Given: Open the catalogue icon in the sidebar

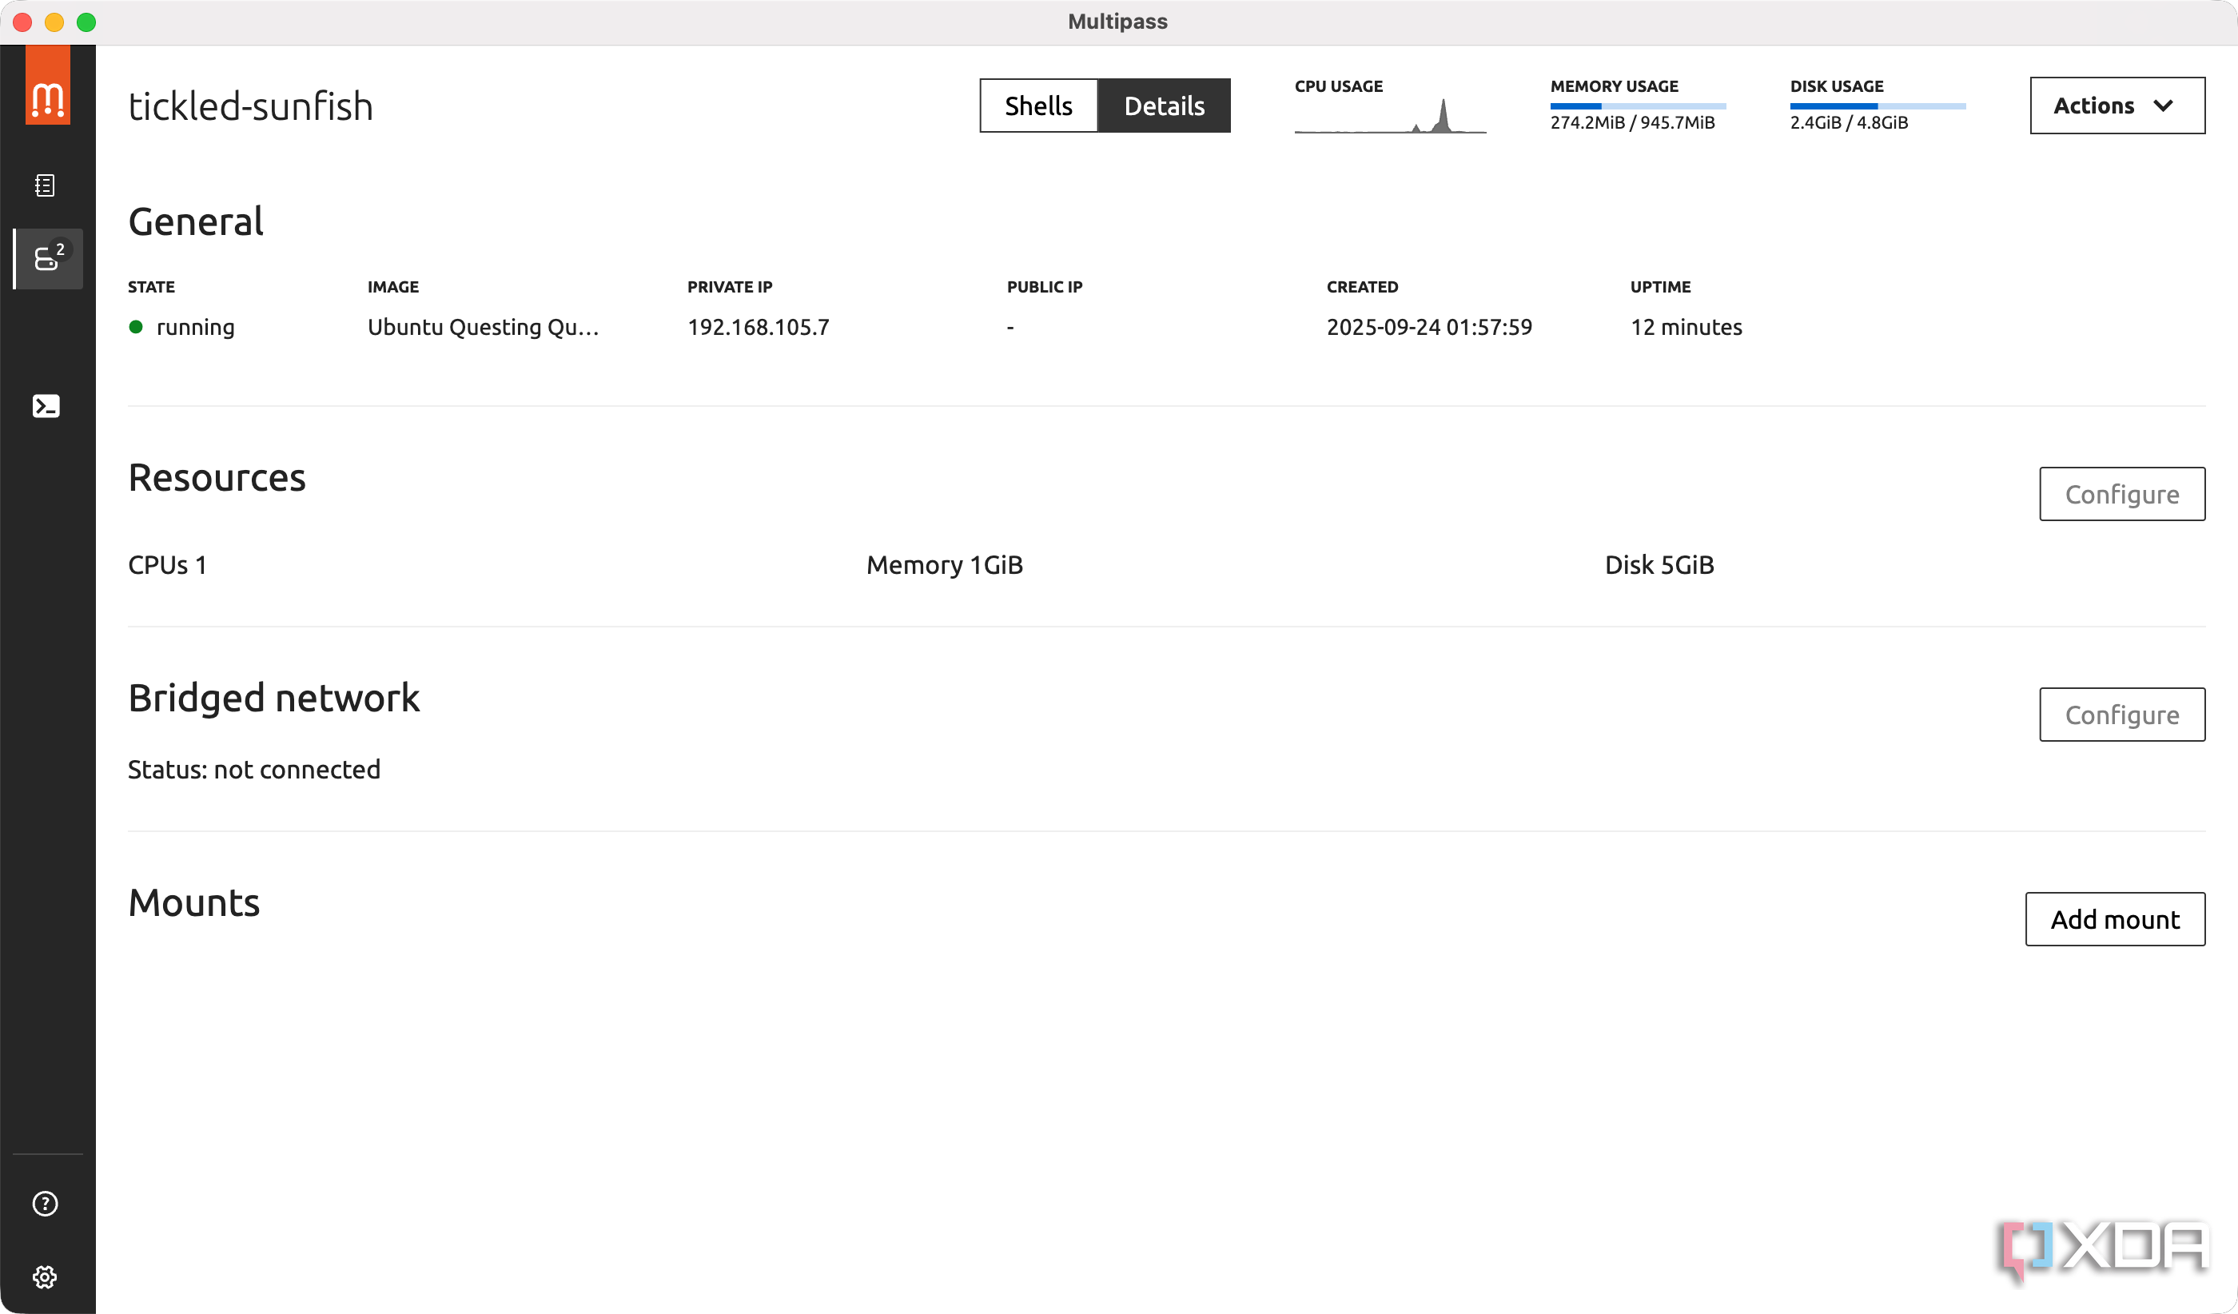Looking at the screenshot, I should (x=45, y=185).
